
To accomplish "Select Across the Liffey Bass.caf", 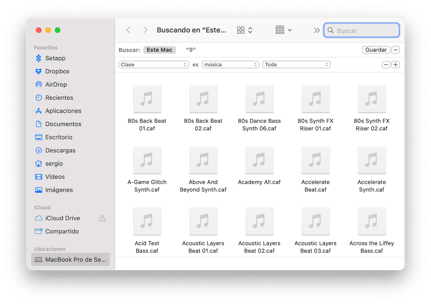I will (x=371, y=230).
